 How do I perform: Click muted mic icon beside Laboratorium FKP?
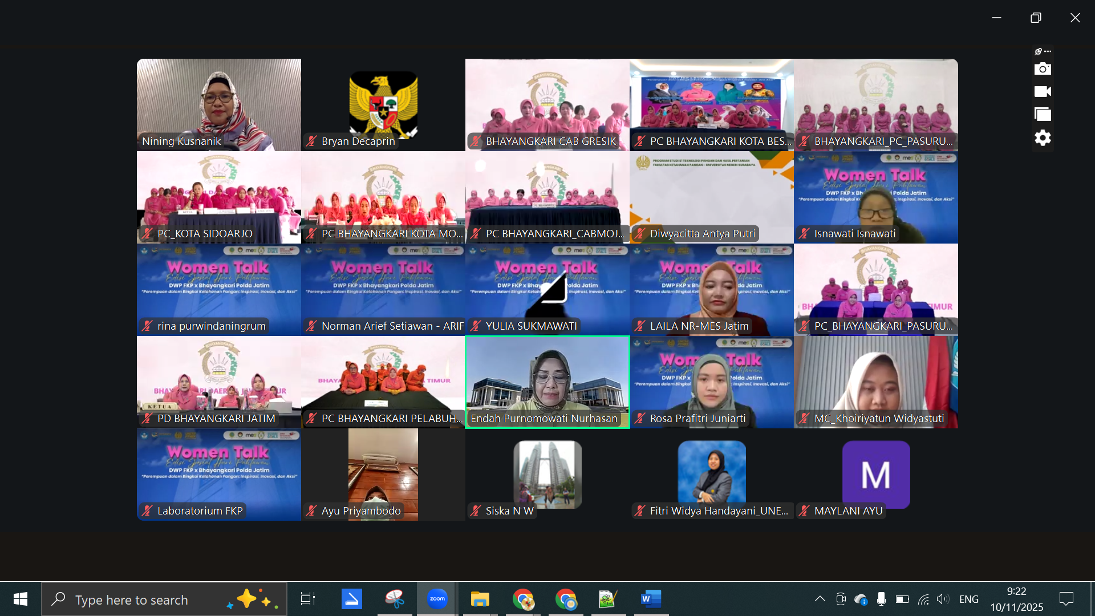click(x=147, y=511)
